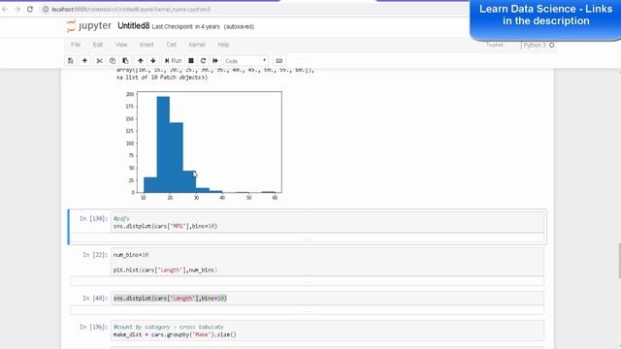The image size is (621, 349).
Task: Move selected cell down arrow
Action: point(153,60)
